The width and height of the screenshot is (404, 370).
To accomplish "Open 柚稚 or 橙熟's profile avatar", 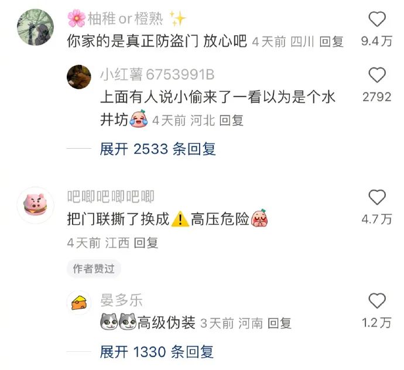I will [x=36, y=27].
